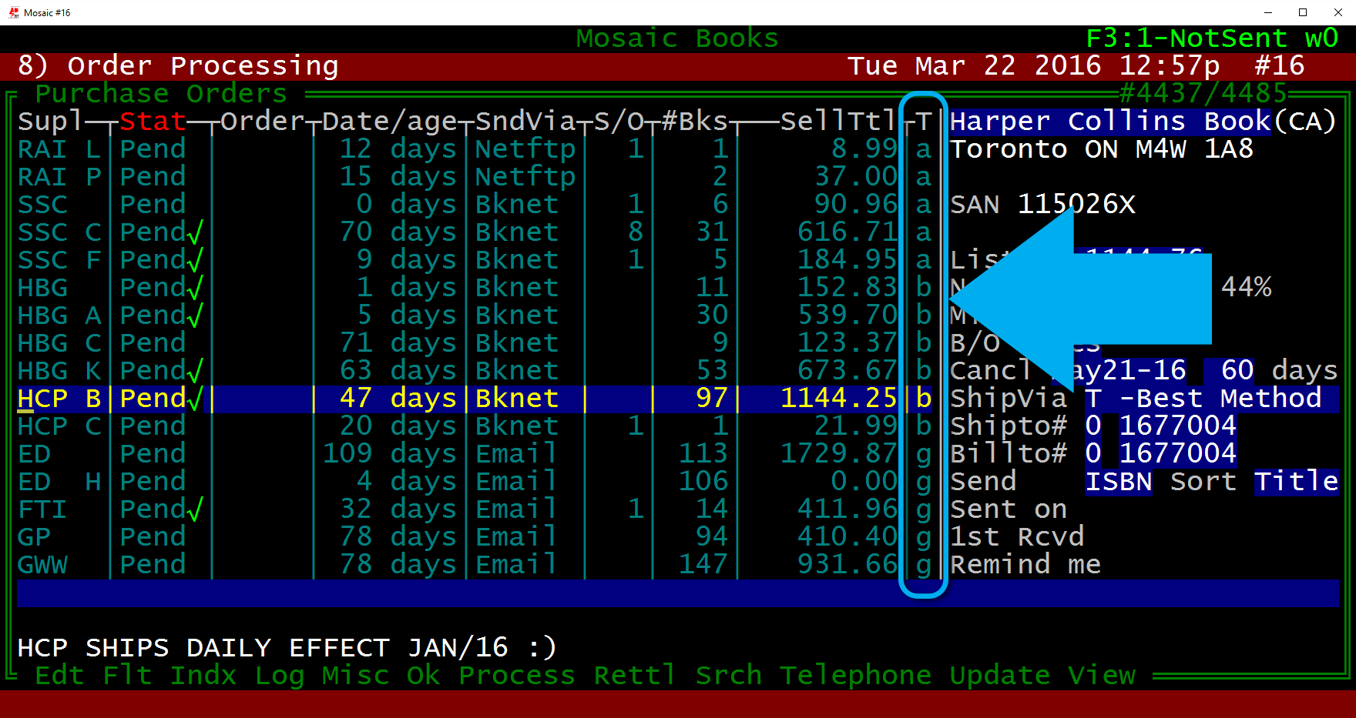
Task: Click the Mosaic app icon in title bar
Action: tap(14, 12)
